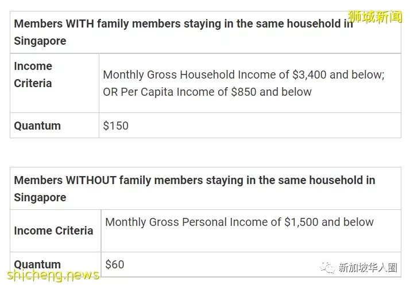
Task: Click the 新加坡华人圈 watermark text
Action: pyautogui.click(x=368, y=268)
